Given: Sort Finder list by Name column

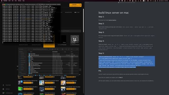Looking at the screenshot, I should 31,52.
